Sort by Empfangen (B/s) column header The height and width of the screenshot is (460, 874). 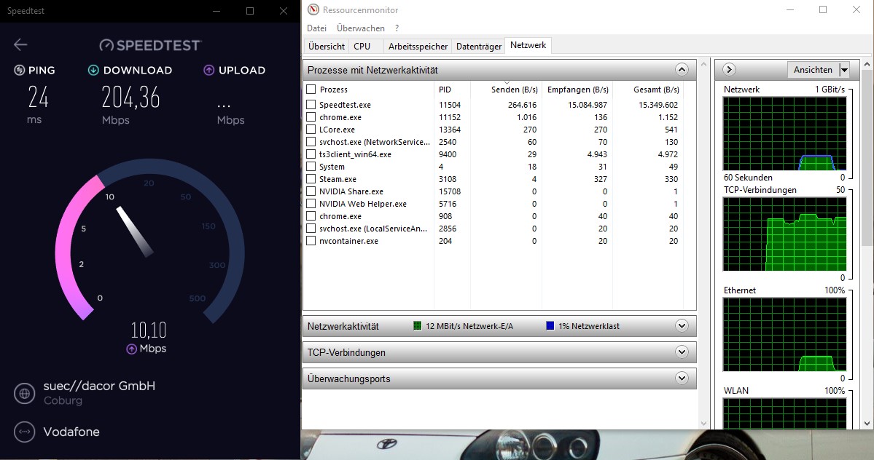click(577, 90)
